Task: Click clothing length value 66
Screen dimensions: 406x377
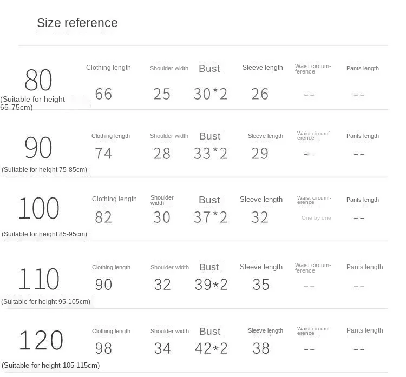Action: coord(103,94)
